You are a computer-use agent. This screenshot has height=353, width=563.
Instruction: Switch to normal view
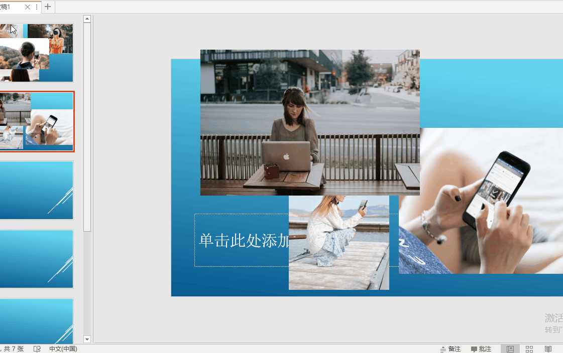510,348
